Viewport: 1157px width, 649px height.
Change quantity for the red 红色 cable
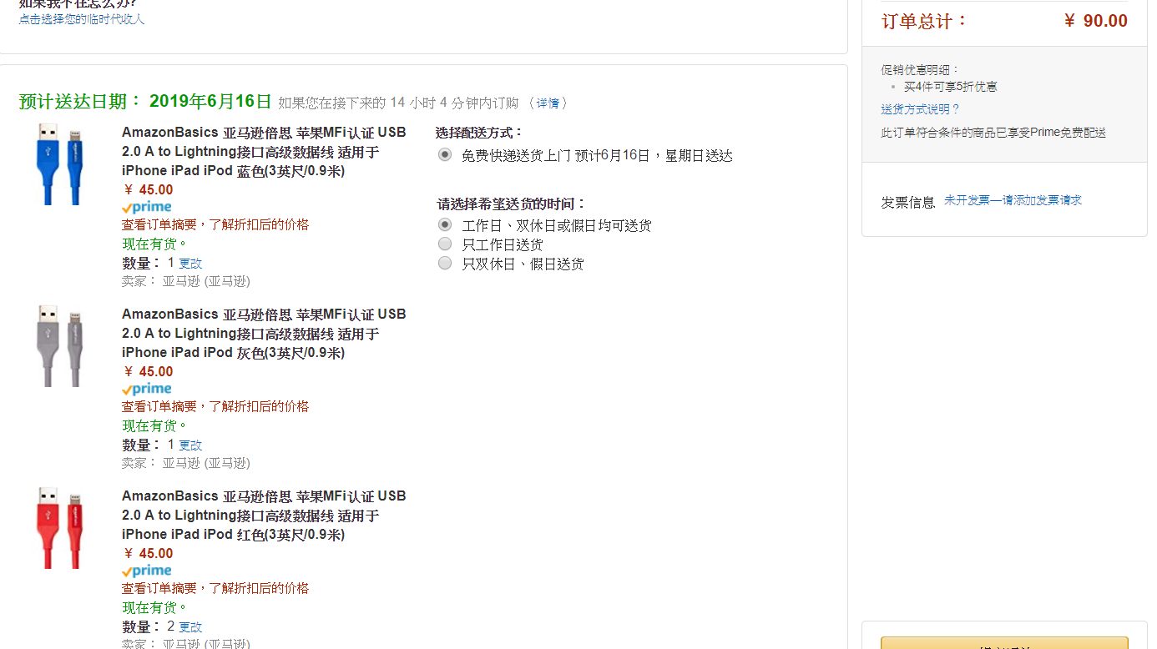190,626
